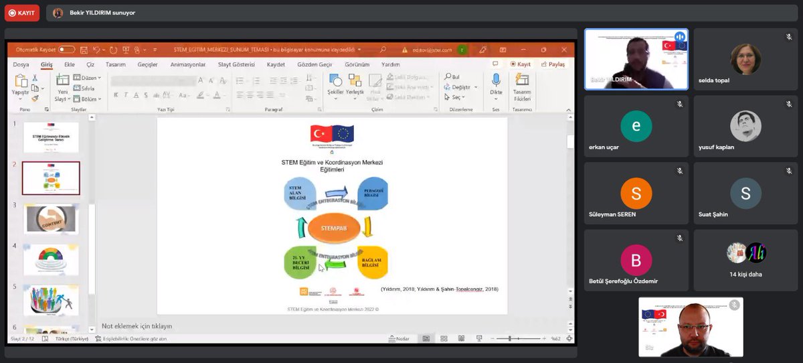Click the Türkçe (Türkiye) language indicator
The width and height of the screenshot is (803, 363).
coord(73,339)
